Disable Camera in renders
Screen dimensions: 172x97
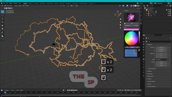[170, 12]
